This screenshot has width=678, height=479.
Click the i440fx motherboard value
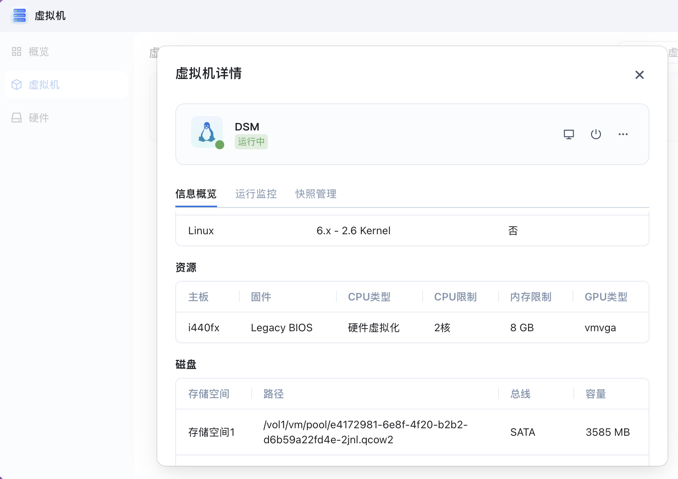pyautogui.click(x=204, y=328)
